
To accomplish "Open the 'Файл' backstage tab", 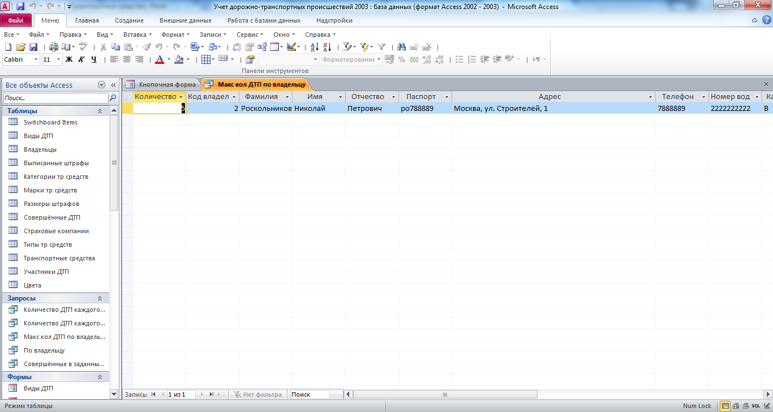I will pyautogui.click(x=16, y=20).
